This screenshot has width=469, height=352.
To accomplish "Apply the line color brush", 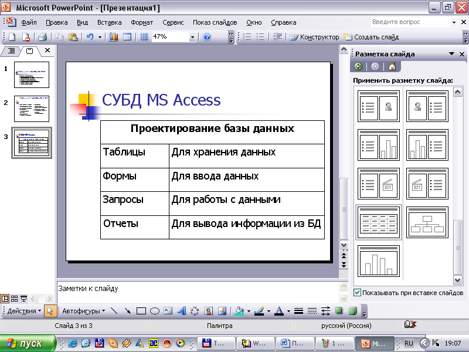I will pyautogui.click(x=259, y=311).
